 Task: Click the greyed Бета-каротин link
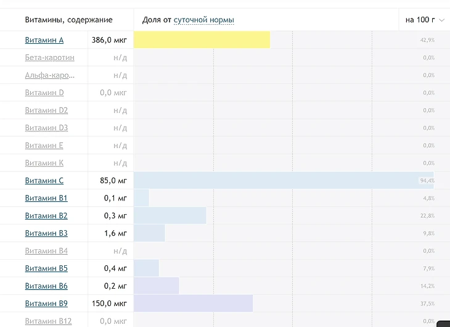point(49,57)
